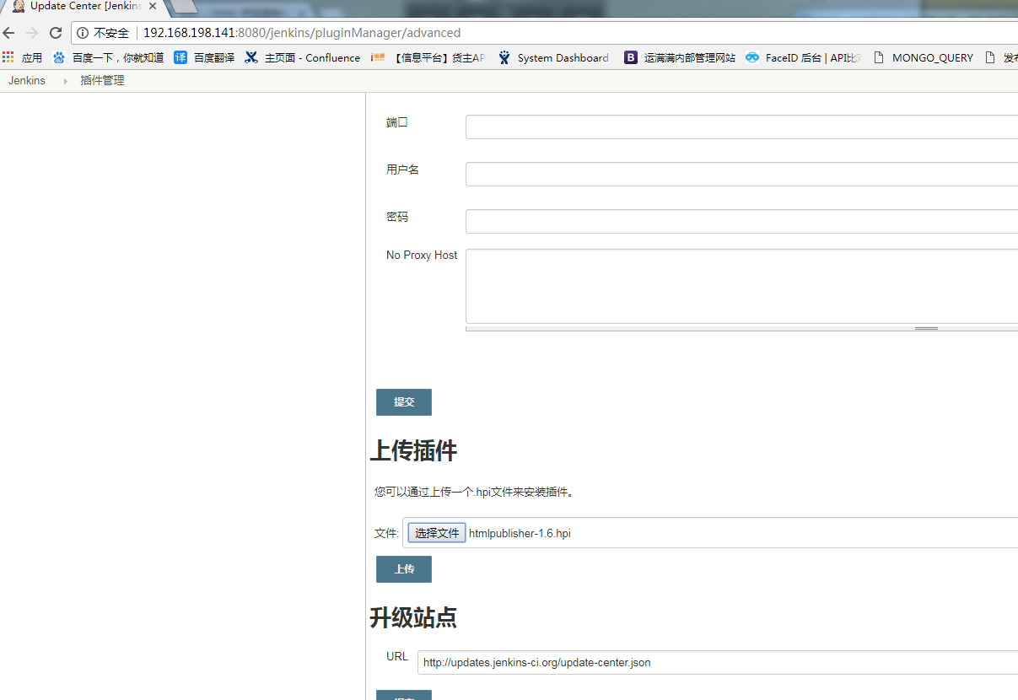Click the 上传插件 heading
Image resolution: width=1018 pixels, height=700 pixels.
coord(413,450)
